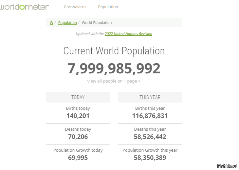Viewport: 239px width, 170px height.
Task: Click the Worldometer logo
Action: [25, 7]
